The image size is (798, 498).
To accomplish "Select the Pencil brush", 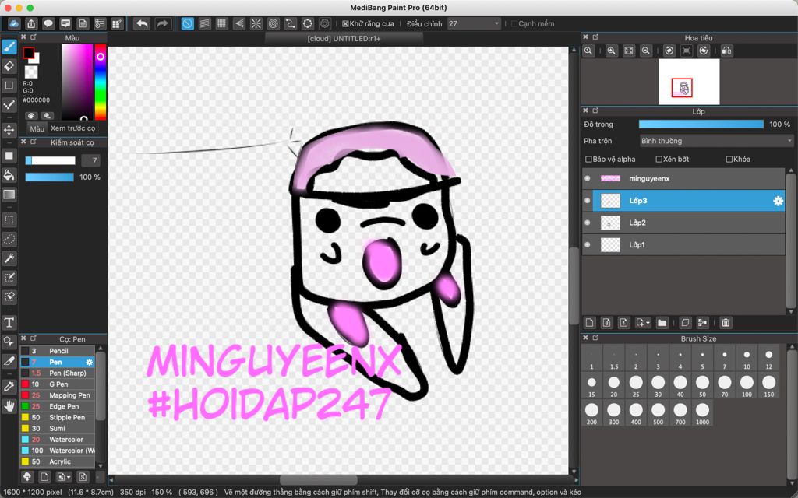I will pos(57,351).
